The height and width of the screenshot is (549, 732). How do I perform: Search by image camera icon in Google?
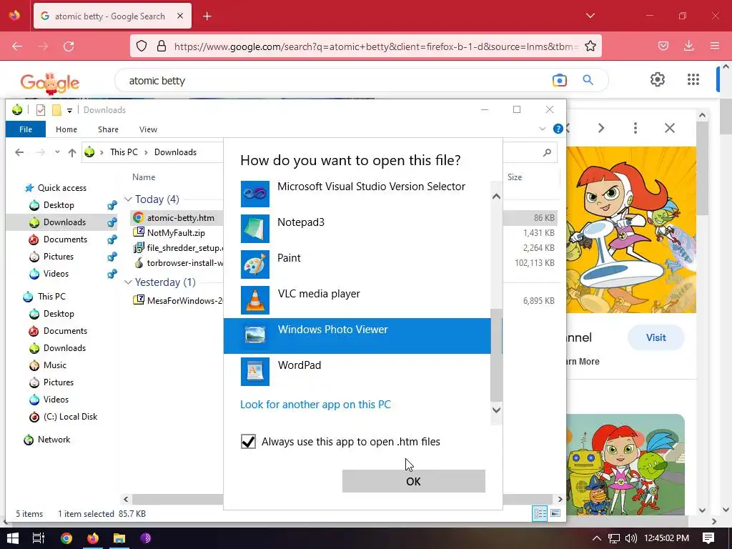coord(559,80)
